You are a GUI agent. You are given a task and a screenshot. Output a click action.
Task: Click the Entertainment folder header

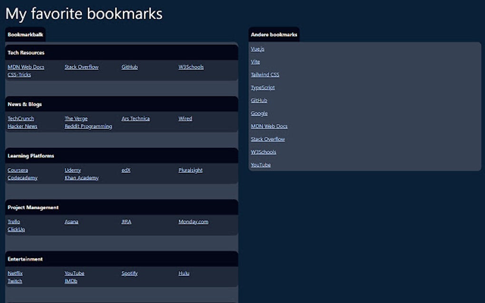pos(122,259)
